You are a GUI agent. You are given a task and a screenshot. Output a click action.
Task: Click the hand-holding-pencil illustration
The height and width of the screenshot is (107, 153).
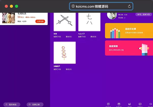click(x=144, y=50)
